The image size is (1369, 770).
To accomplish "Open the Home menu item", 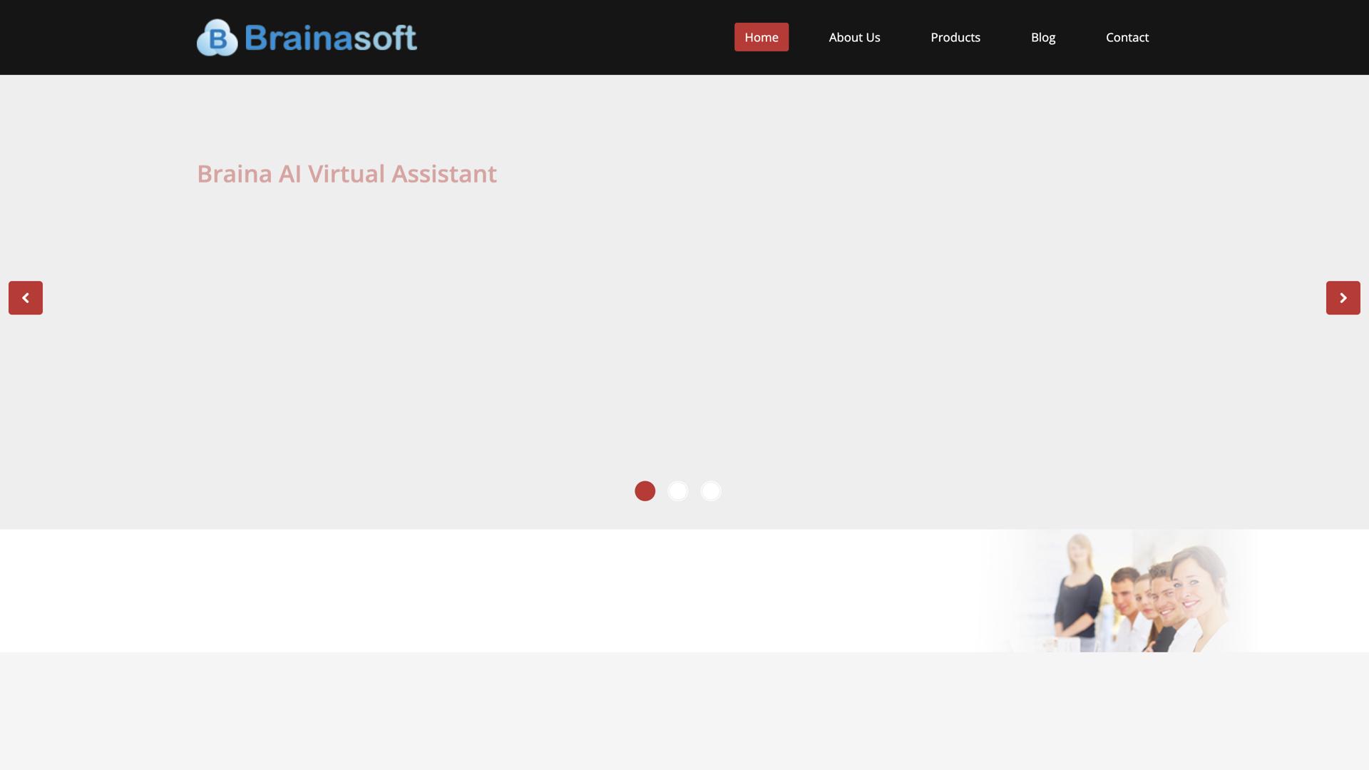I will (761, 37).
